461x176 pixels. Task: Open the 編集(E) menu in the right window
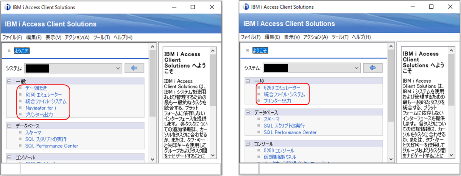(272, 37)
